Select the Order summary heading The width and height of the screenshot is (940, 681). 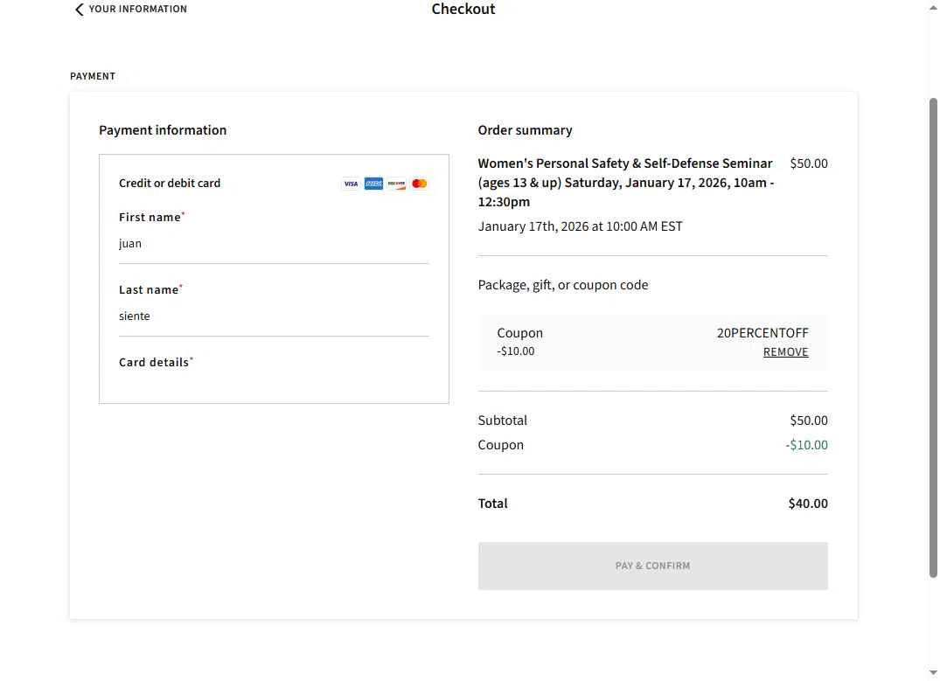pyautogui.click(x=526, y=130)
